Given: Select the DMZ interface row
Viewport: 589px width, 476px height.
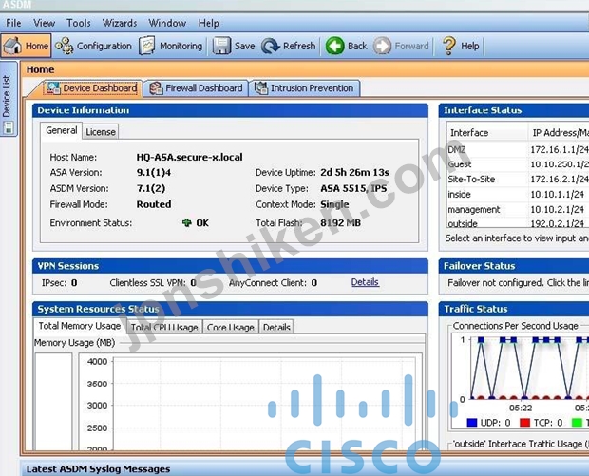Looking at the screenshot, I should click(x=518, y=149).
